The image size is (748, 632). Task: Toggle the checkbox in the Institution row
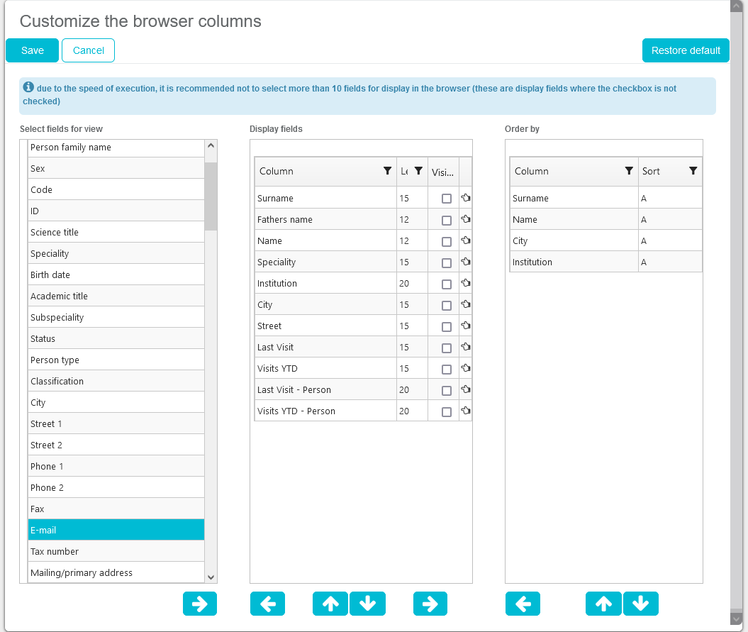(447, 284)
